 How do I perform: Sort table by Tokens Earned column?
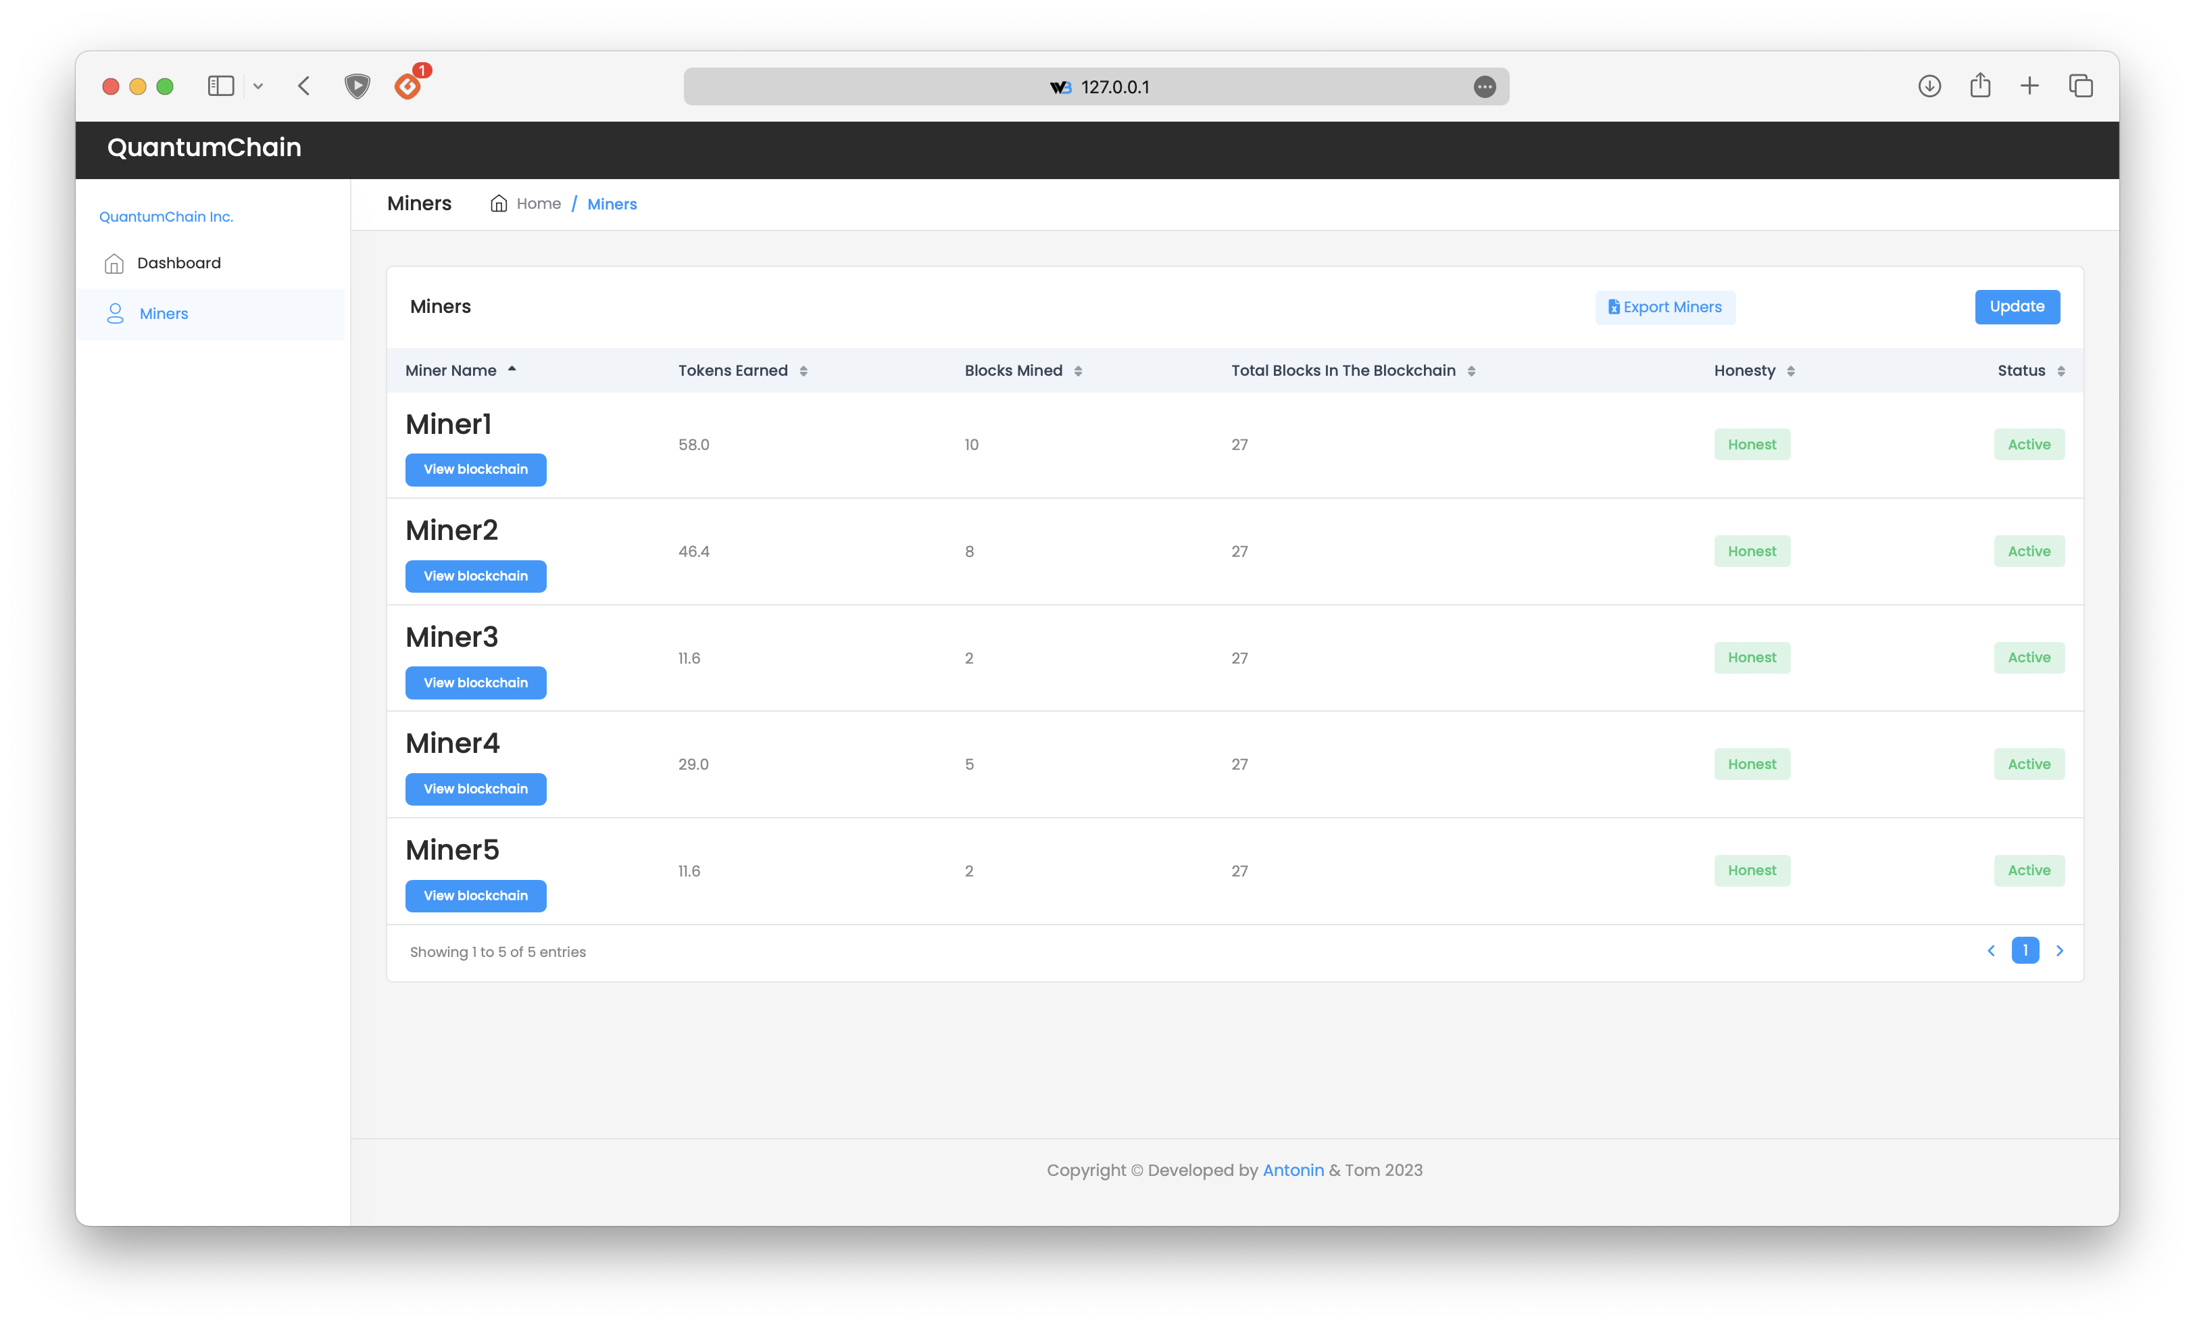click(x=742, y=371)
